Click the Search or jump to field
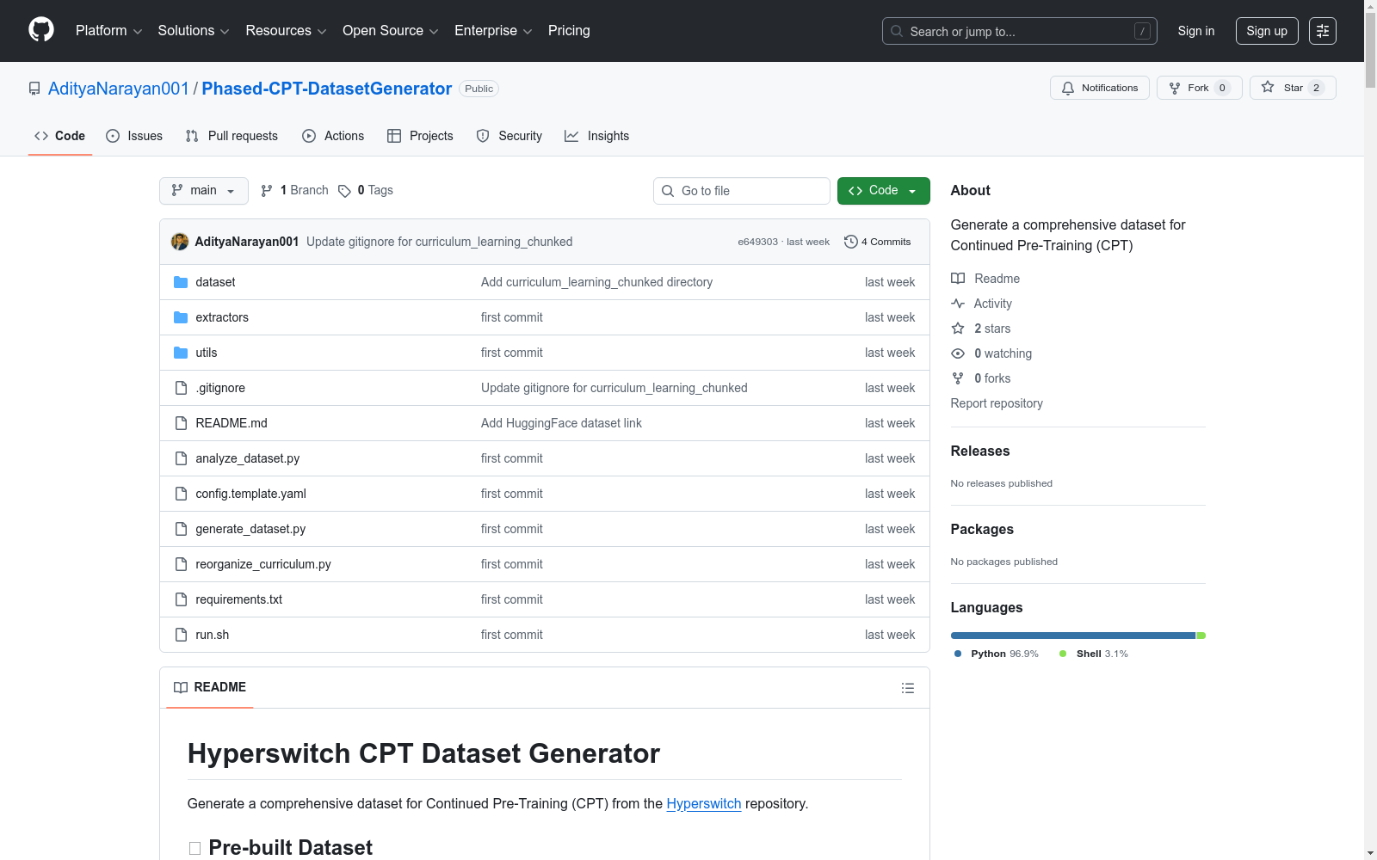The image size is (1377, 860). pyautogui.click(x=1020, y=31)
